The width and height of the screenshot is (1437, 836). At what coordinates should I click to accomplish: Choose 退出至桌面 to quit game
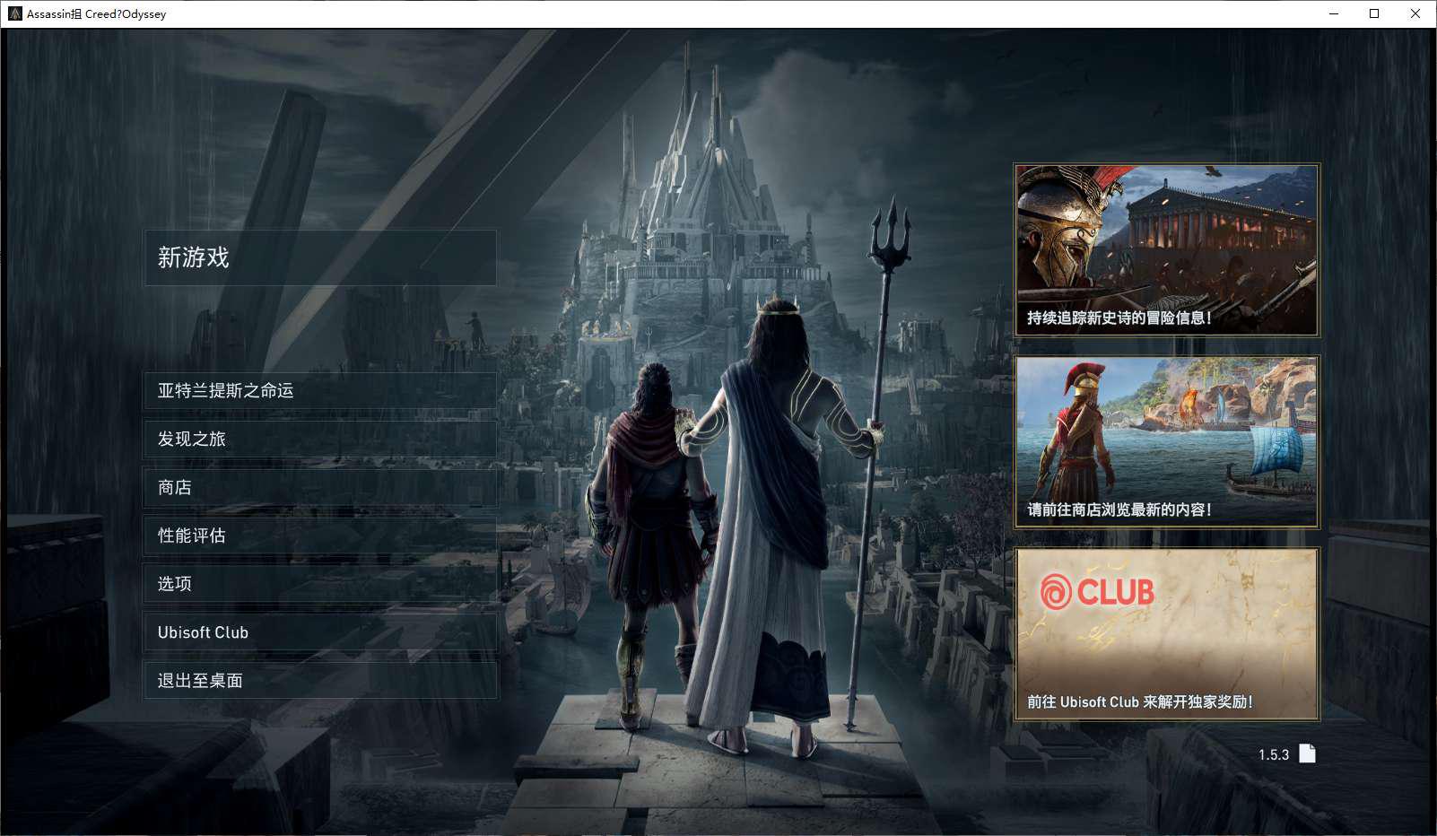click(320, 681)
